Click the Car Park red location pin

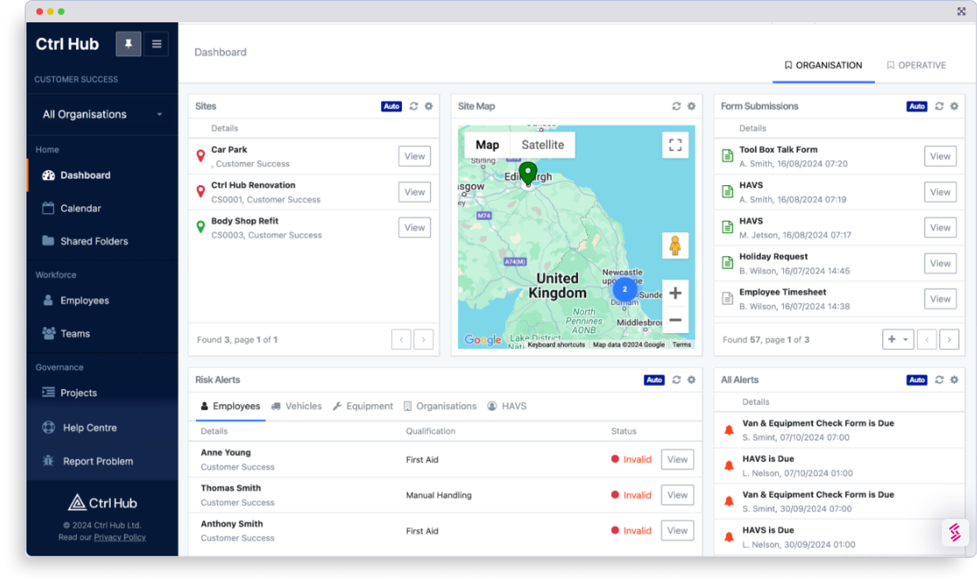click(201, 156)
